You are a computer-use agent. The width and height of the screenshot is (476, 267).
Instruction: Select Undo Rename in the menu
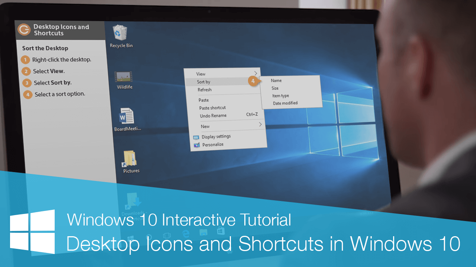pyautogui.click(x=214, y=115)
